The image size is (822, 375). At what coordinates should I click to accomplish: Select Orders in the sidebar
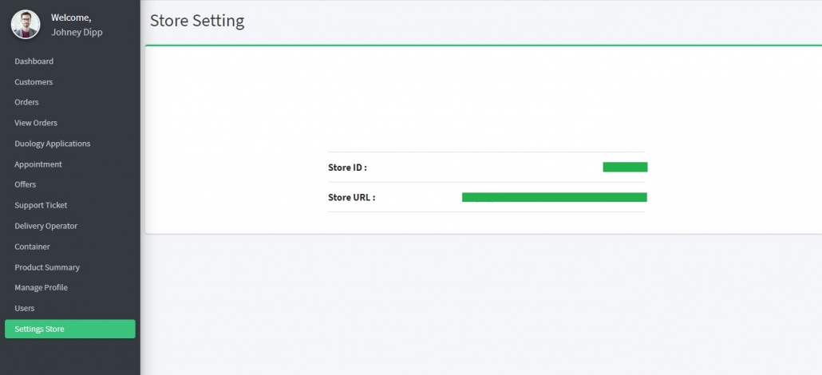click(x=27, y=102)
